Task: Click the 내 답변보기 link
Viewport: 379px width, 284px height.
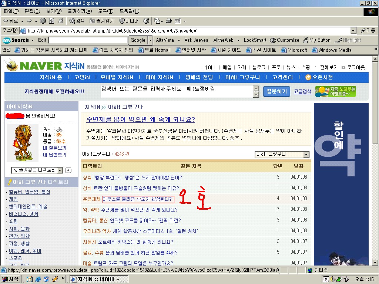Action: click(x=54, y=155)
